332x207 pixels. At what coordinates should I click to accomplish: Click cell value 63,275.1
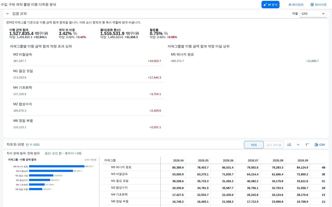[203, 174]
